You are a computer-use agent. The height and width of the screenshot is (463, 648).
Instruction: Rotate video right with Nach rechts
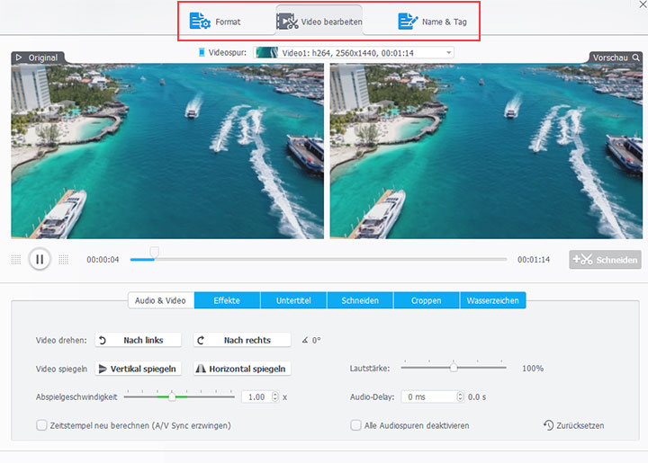[243, 340]
